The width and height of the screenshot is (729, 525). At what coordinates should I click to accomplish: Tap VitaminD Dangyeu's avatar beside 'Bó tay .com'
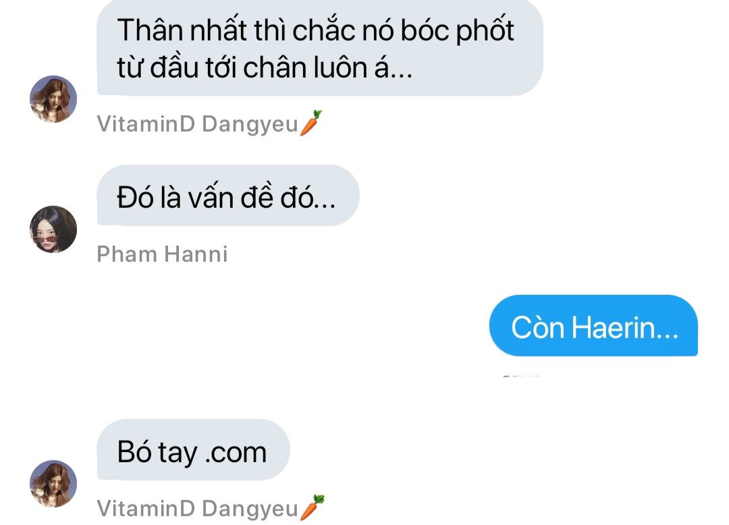point(53,484)
